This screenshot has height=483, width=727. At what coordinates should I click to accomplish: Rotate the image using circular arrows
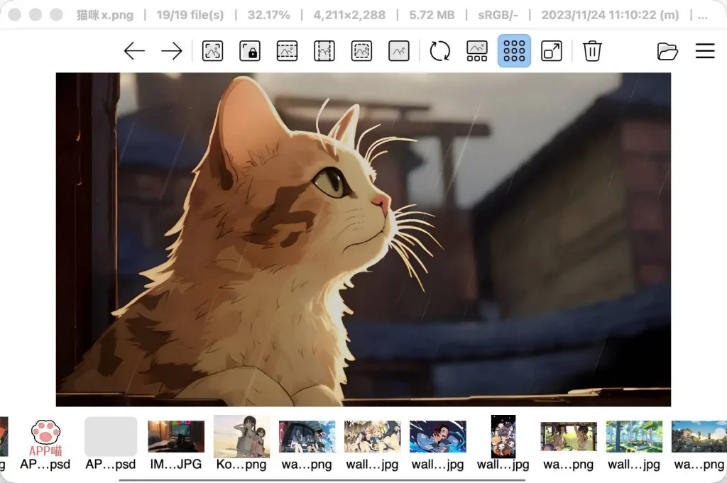pos(439,51)
